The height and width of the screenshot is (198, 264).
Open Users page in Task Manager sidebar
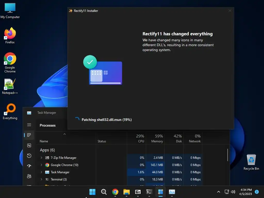(x=29, y=176)
